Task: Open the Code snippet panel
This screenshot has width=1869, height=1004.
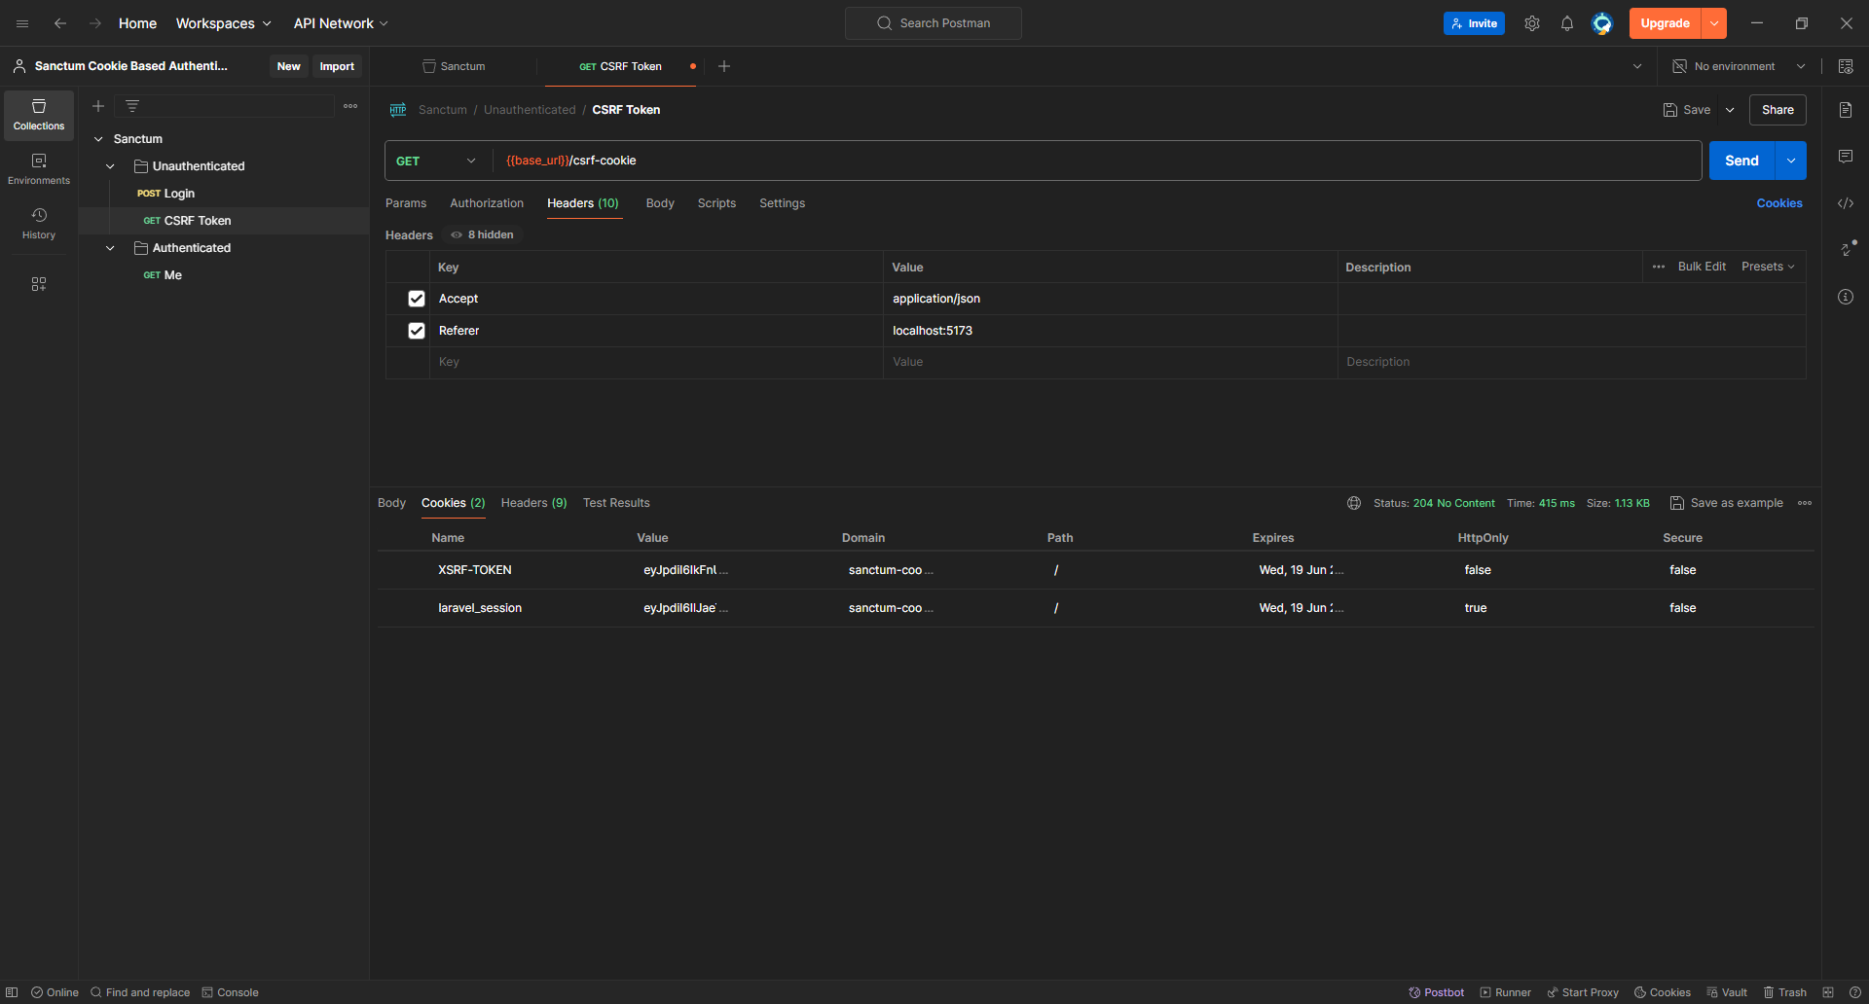Action: click(1846, 203)
